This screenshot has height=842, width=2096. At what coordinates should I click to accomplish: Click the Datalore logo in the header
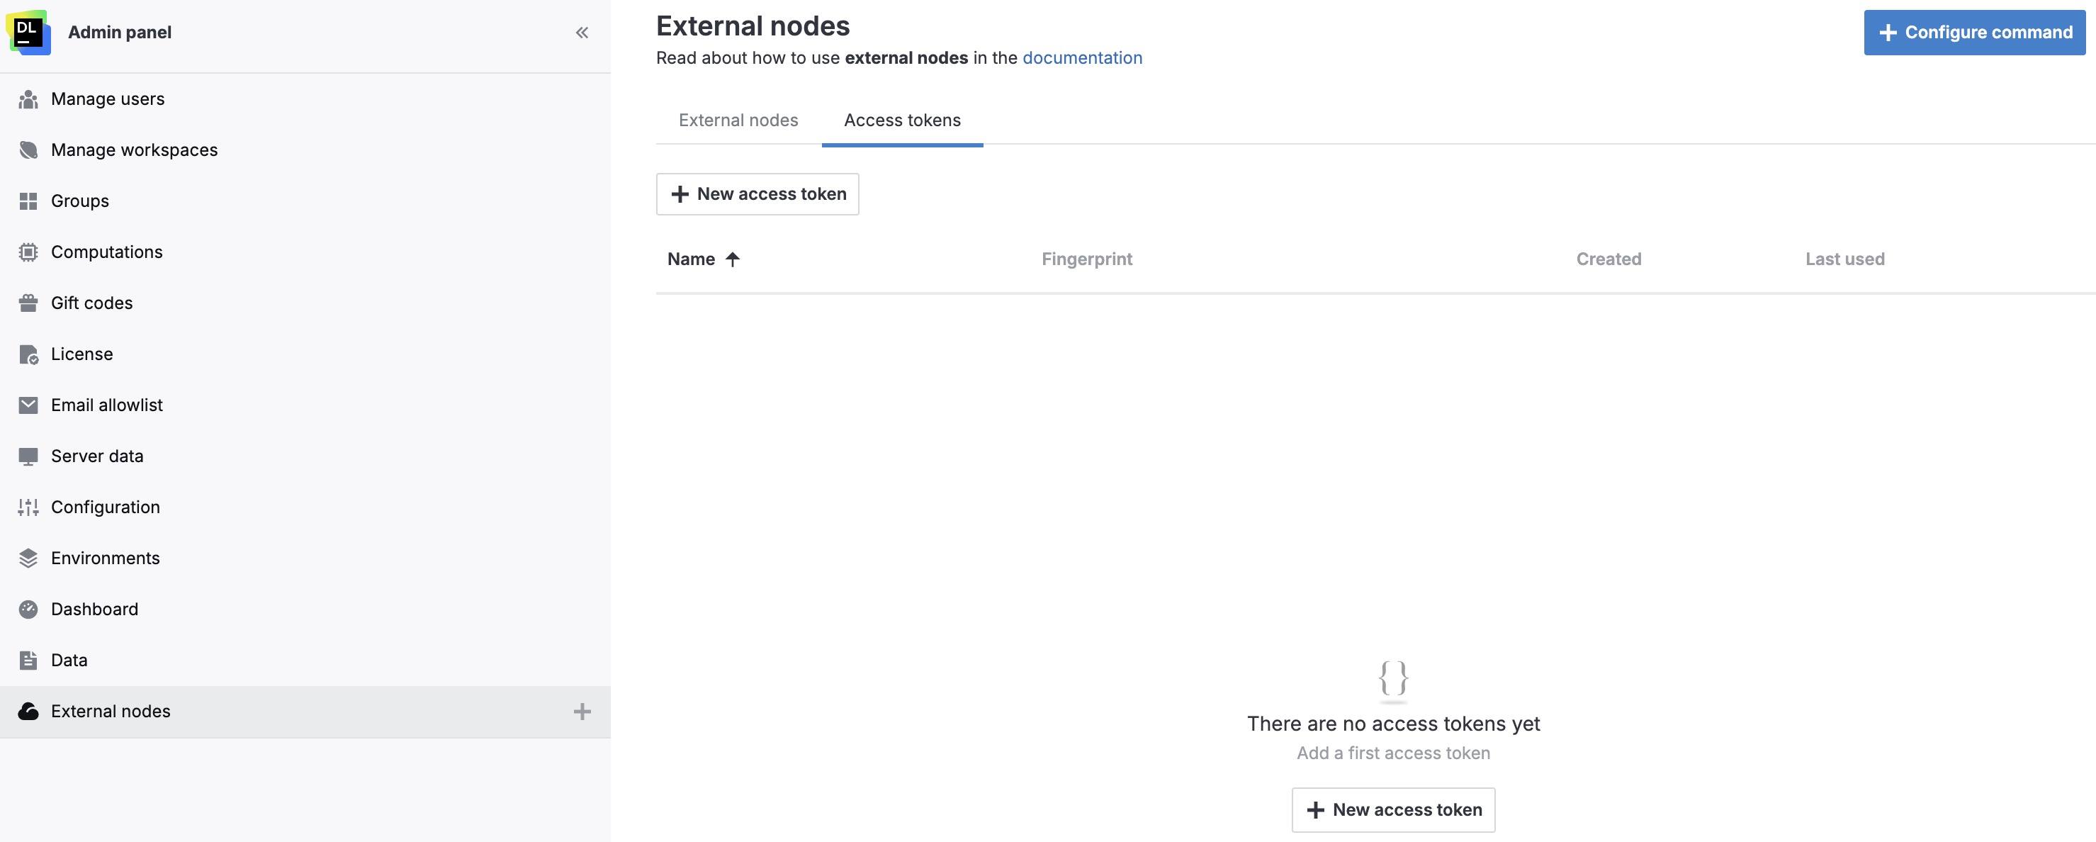29,33
